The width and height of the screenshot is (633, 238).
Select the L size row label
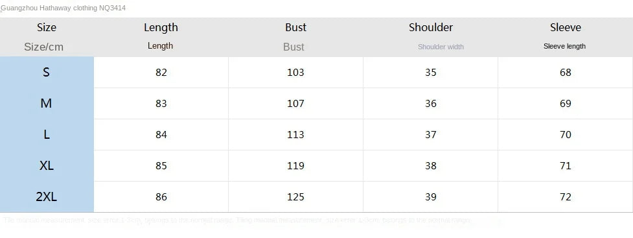point(47,134)
